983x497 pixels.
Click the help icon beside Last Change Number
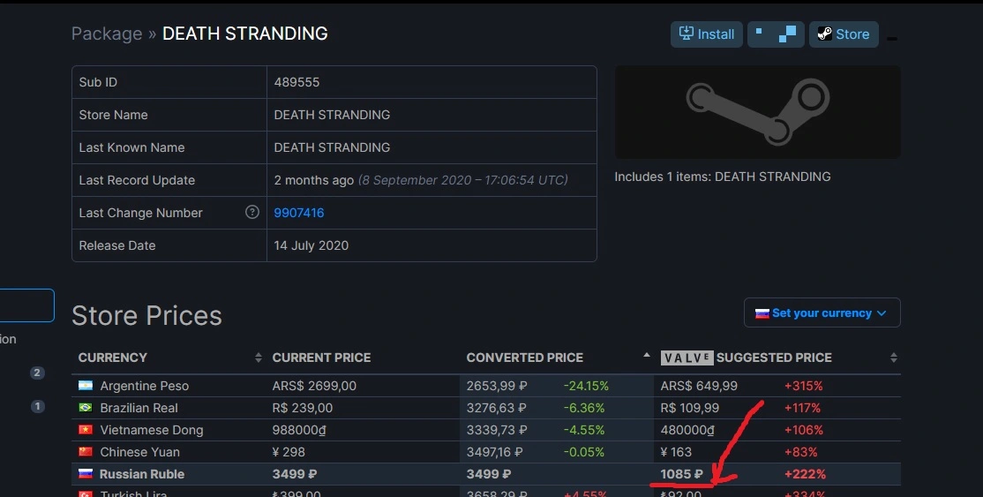pyautogui.click(x=252, y=212)
